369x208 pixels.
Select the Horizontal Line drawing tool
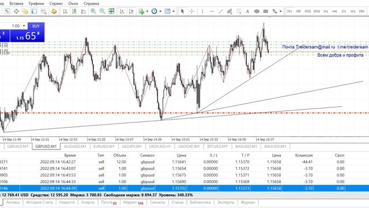(212, 11)
